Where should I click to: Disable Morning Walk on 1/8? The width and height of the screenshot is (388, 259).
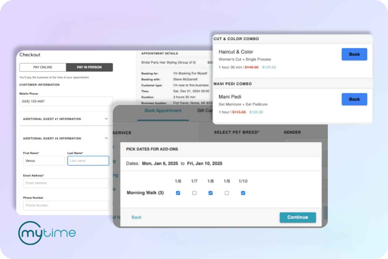[x=210, y=193]
